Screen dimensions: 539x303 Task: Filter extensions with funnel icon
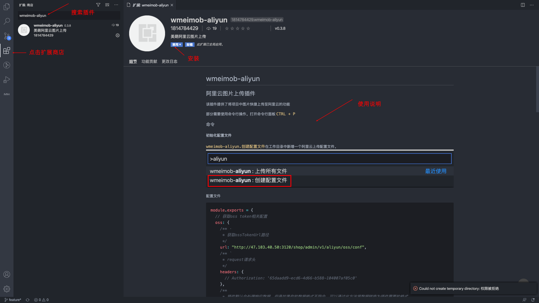[98, 5]
